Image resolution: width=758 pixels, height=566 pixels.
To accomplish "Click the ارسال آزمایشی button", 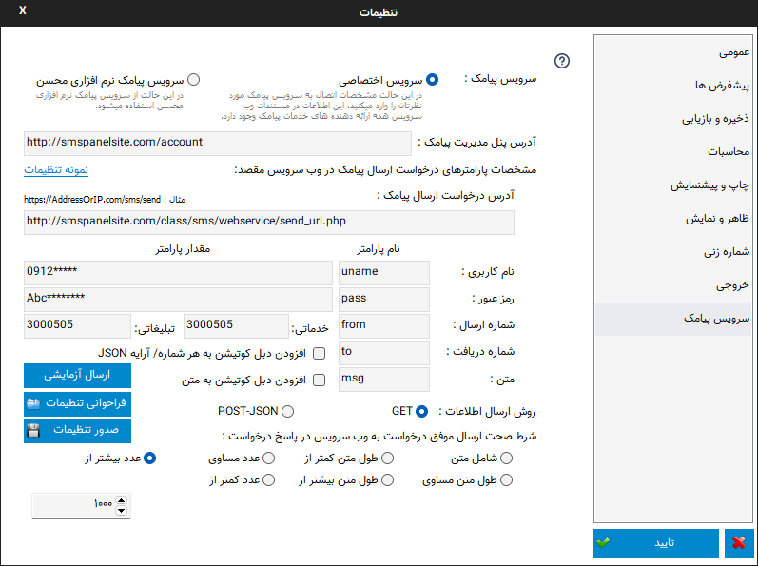I will point(77,375).
